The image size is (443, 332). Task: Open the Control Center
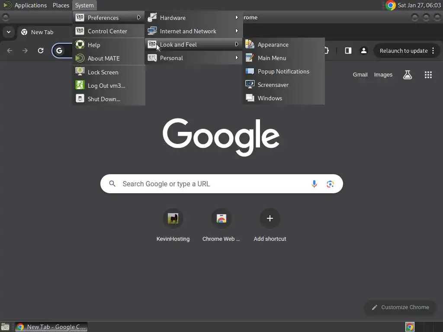tap(109, 31)
